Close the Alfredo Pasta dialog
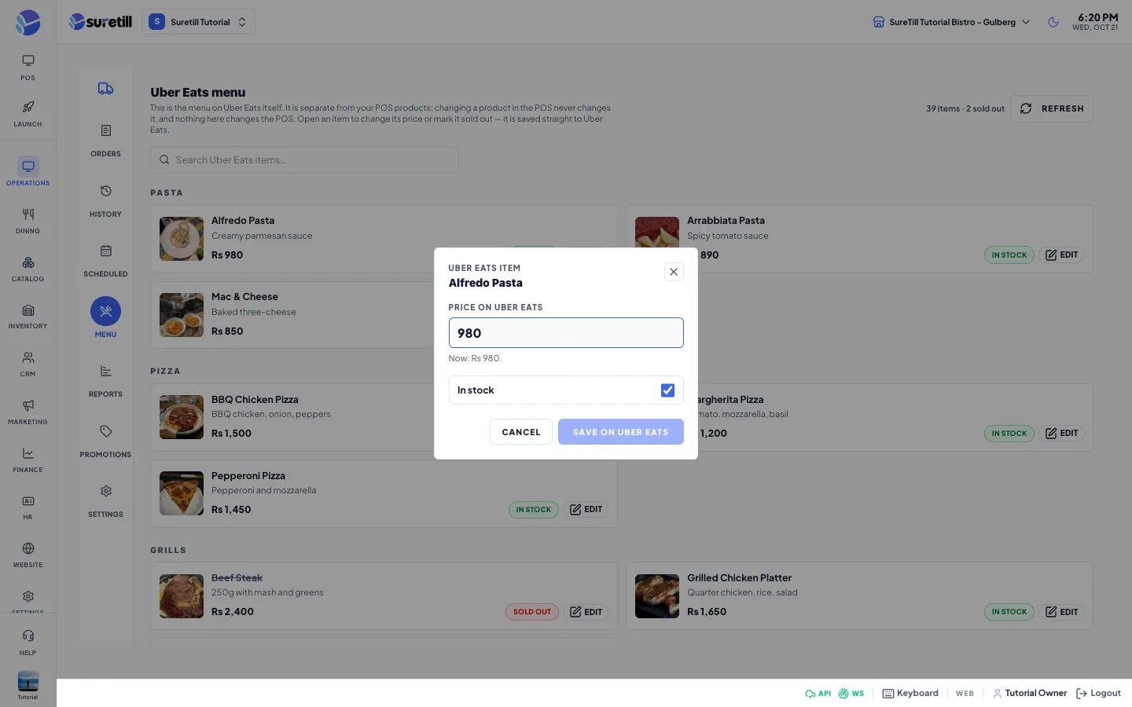 click(674, 272)
